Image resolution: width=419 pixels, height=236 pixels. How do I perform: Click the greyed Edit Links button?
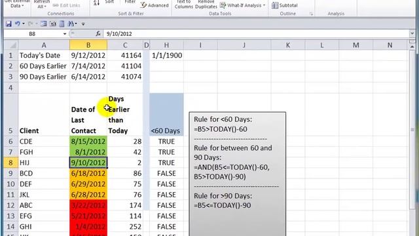pos(67,5)
